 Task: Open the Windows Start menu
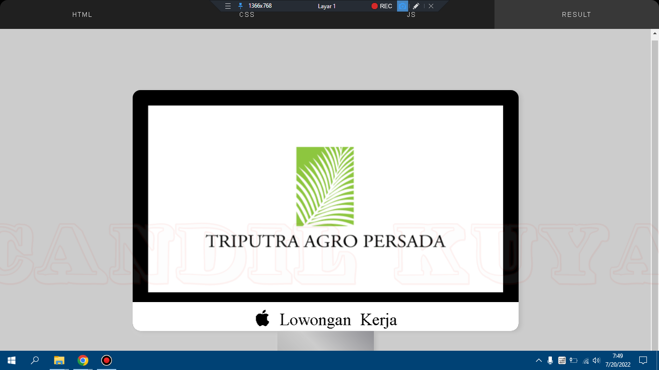[12, 360]
